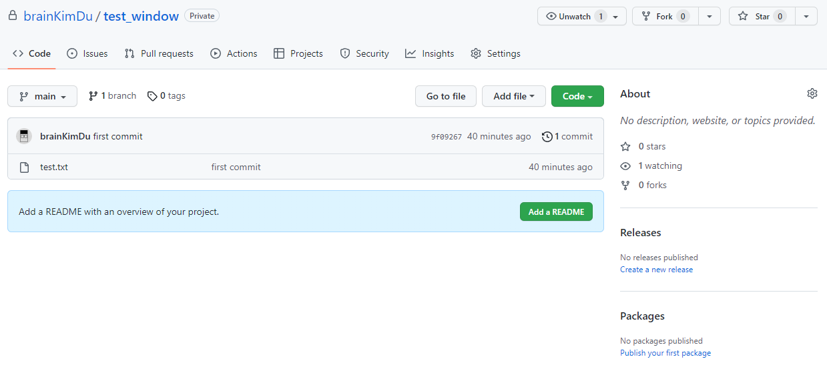
Task: Open the Packages heading link
Action: click(643, 316)
